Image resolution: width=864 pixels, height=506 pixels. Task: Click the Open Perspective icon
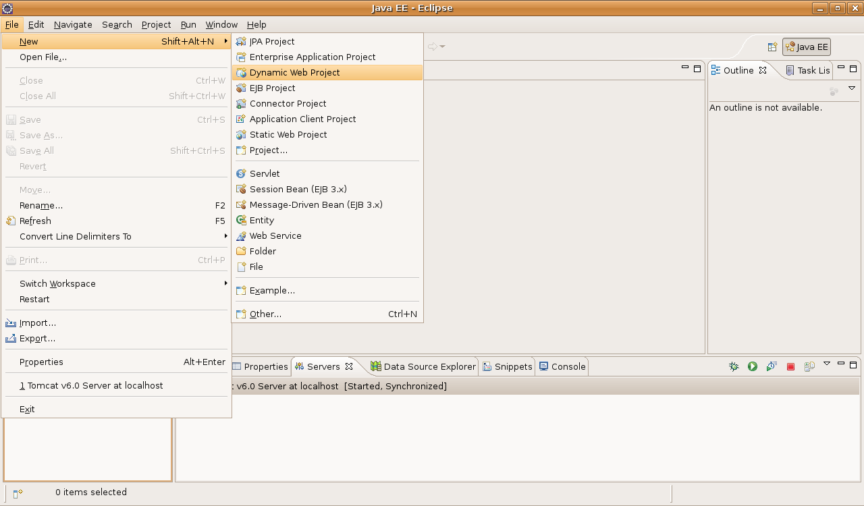(772, 47)
